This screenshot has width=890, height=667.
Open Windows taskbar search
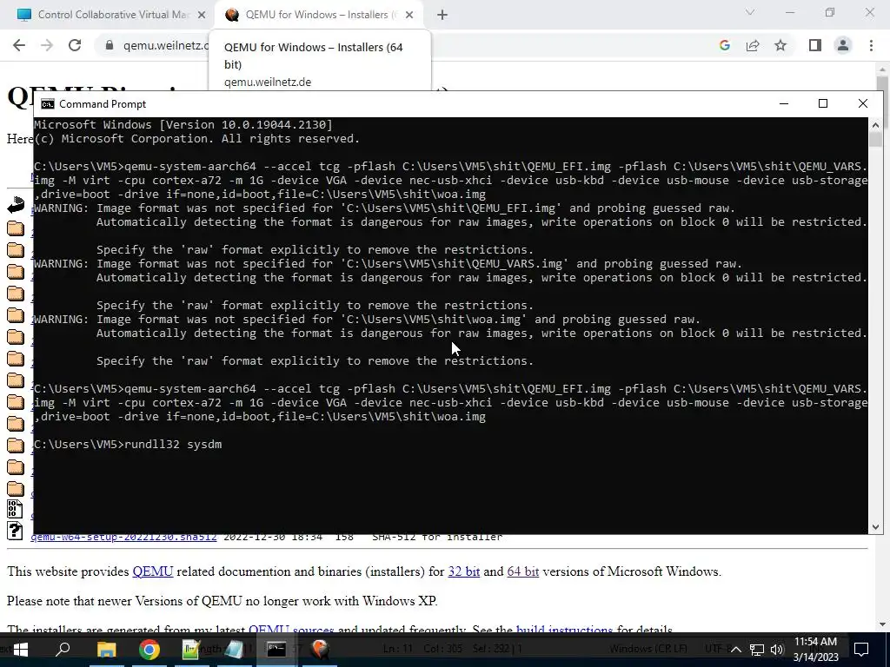tap(63, 649)
